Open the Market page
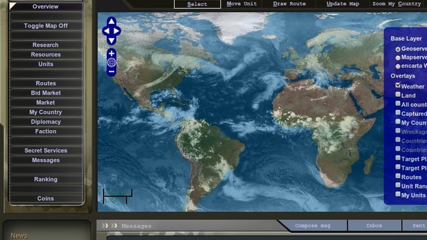The width and height of the screenshot is (427, 240). (46, 103)
